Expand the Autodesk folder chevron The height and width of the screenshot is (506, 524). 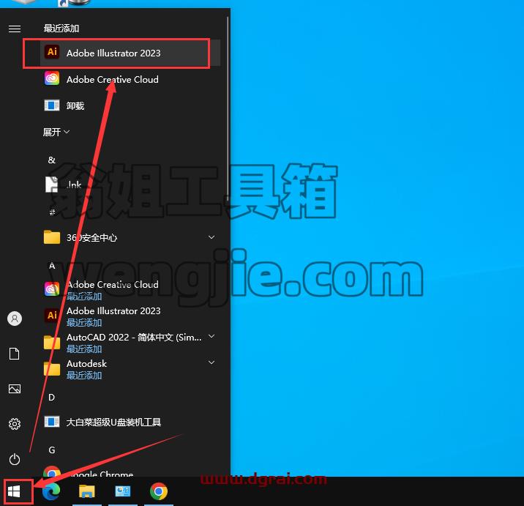(212, 362)
